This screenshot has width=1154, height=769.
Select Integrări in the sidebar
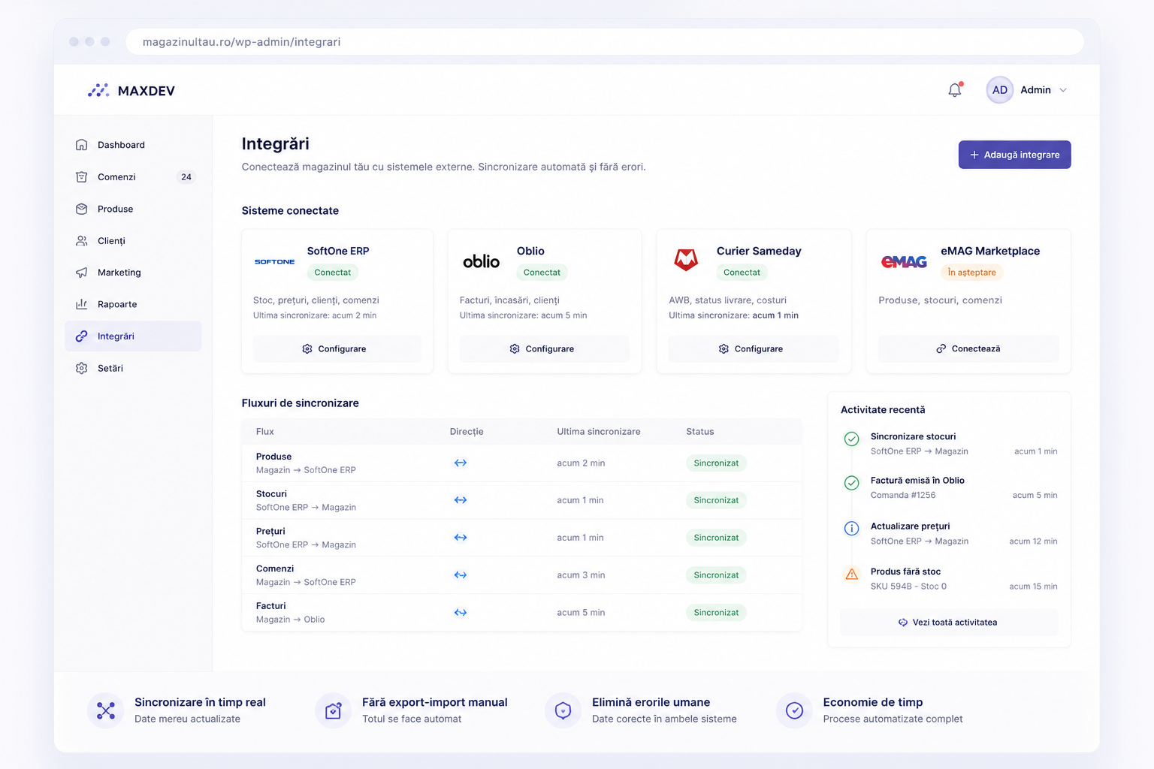pyautogui.click(x=133, y=336)
